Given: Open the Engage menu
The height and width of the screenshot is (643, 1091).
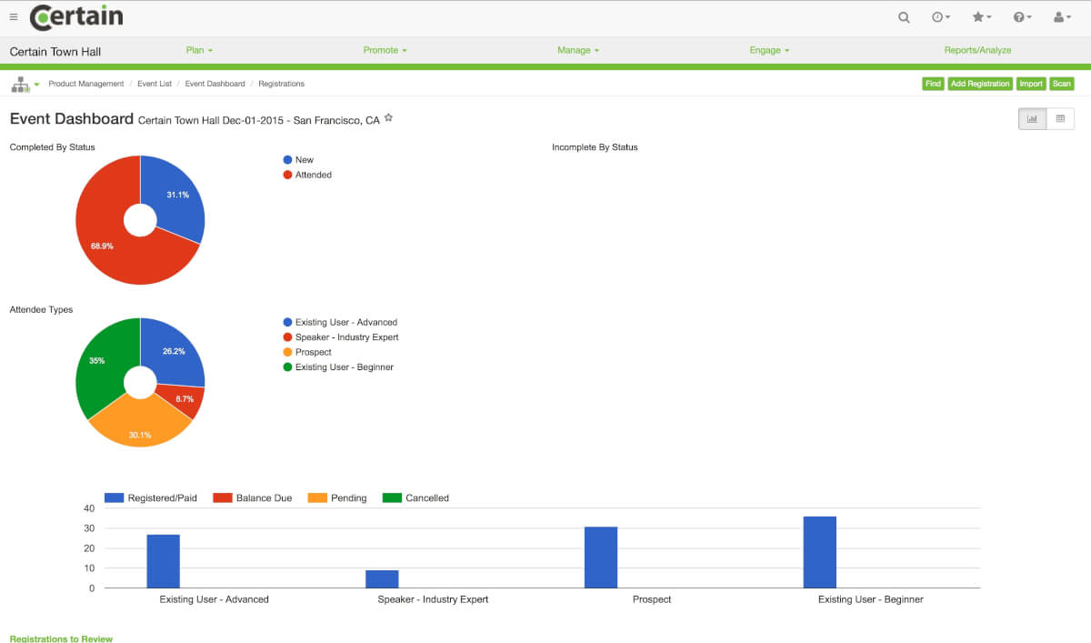Looking at the screenshot, I should [x=769, y=50].
